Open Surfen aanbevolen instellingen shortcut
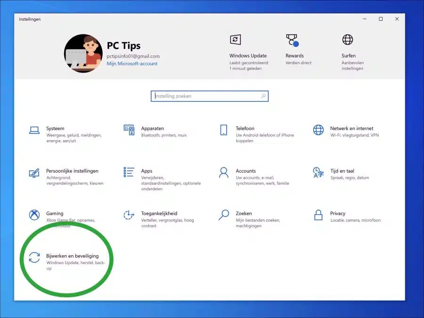Viewport: 424px width, 318px height. [352, 53]
